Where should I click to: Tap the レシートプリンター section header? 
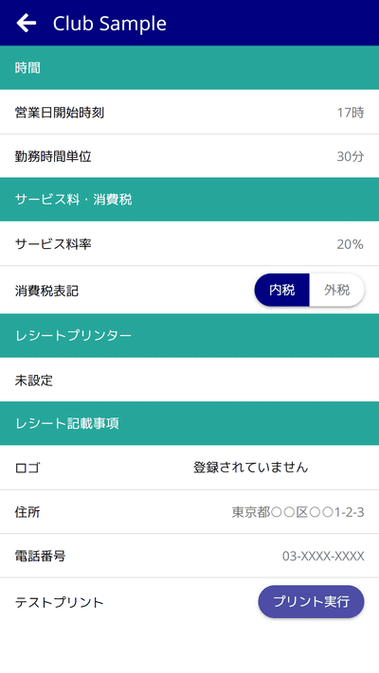coord(189,336)
